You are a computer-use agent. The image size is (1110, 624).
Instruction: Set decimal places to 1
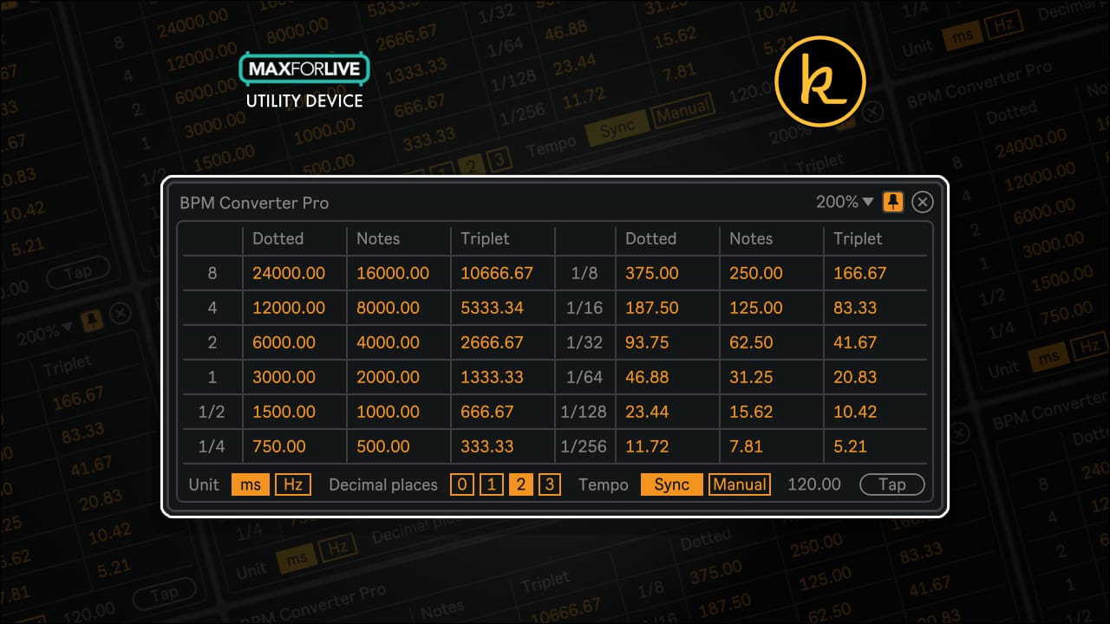pyautogui.click(x=491, y=484)
